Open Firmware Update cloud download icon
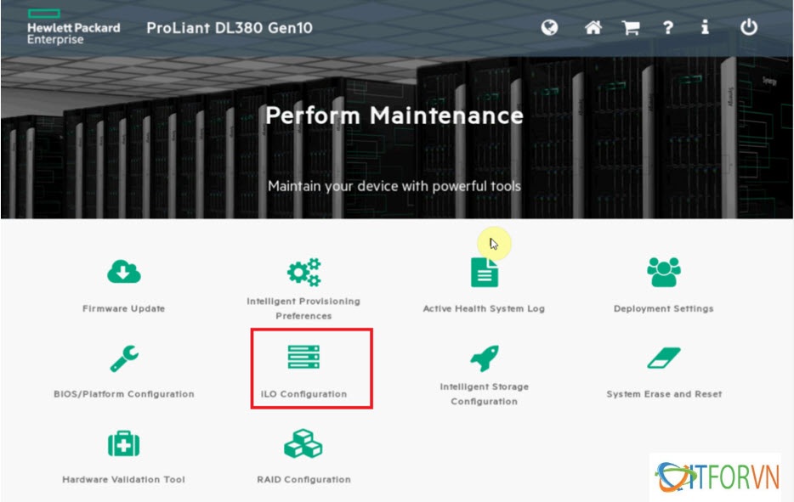The image size is (794, 502). (124, 272)
